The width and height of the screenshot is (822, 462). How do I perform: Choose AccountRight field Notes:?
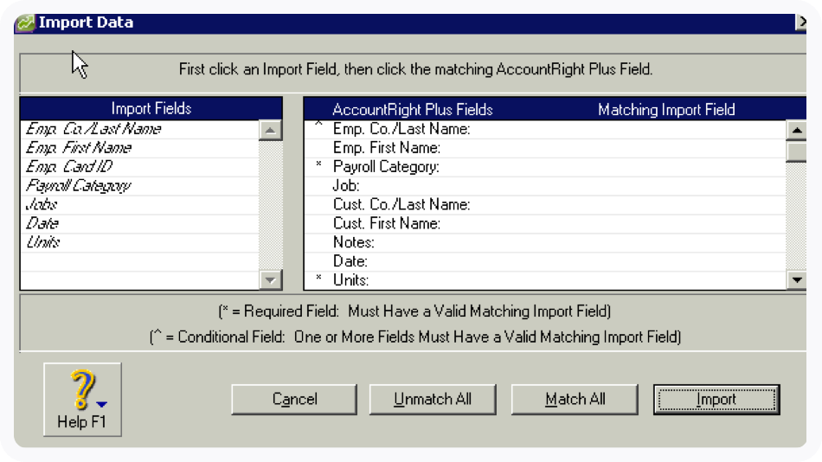pos(545,242)
